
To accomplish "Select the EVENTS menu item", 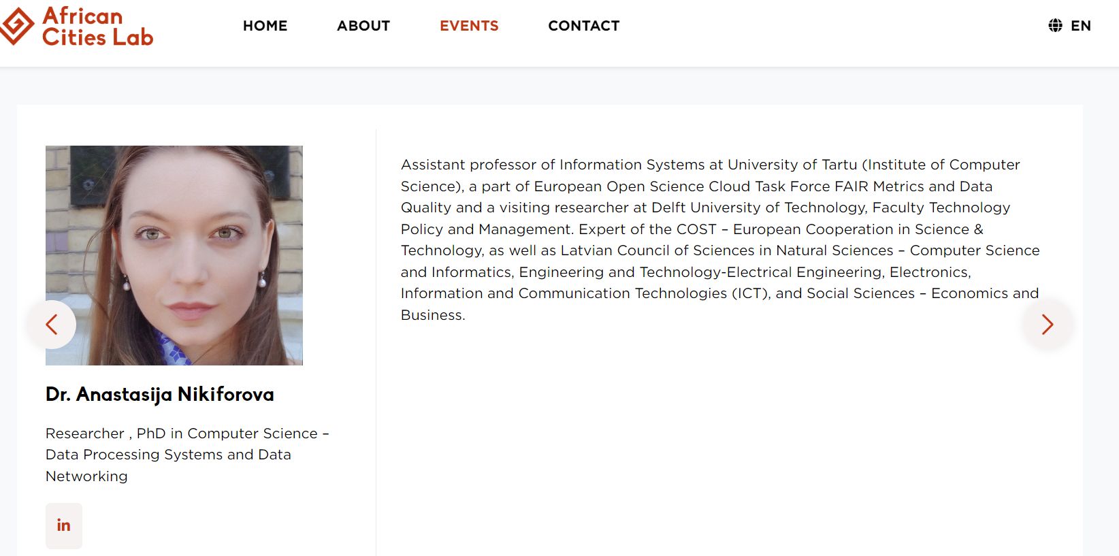I will click(469, 26).
